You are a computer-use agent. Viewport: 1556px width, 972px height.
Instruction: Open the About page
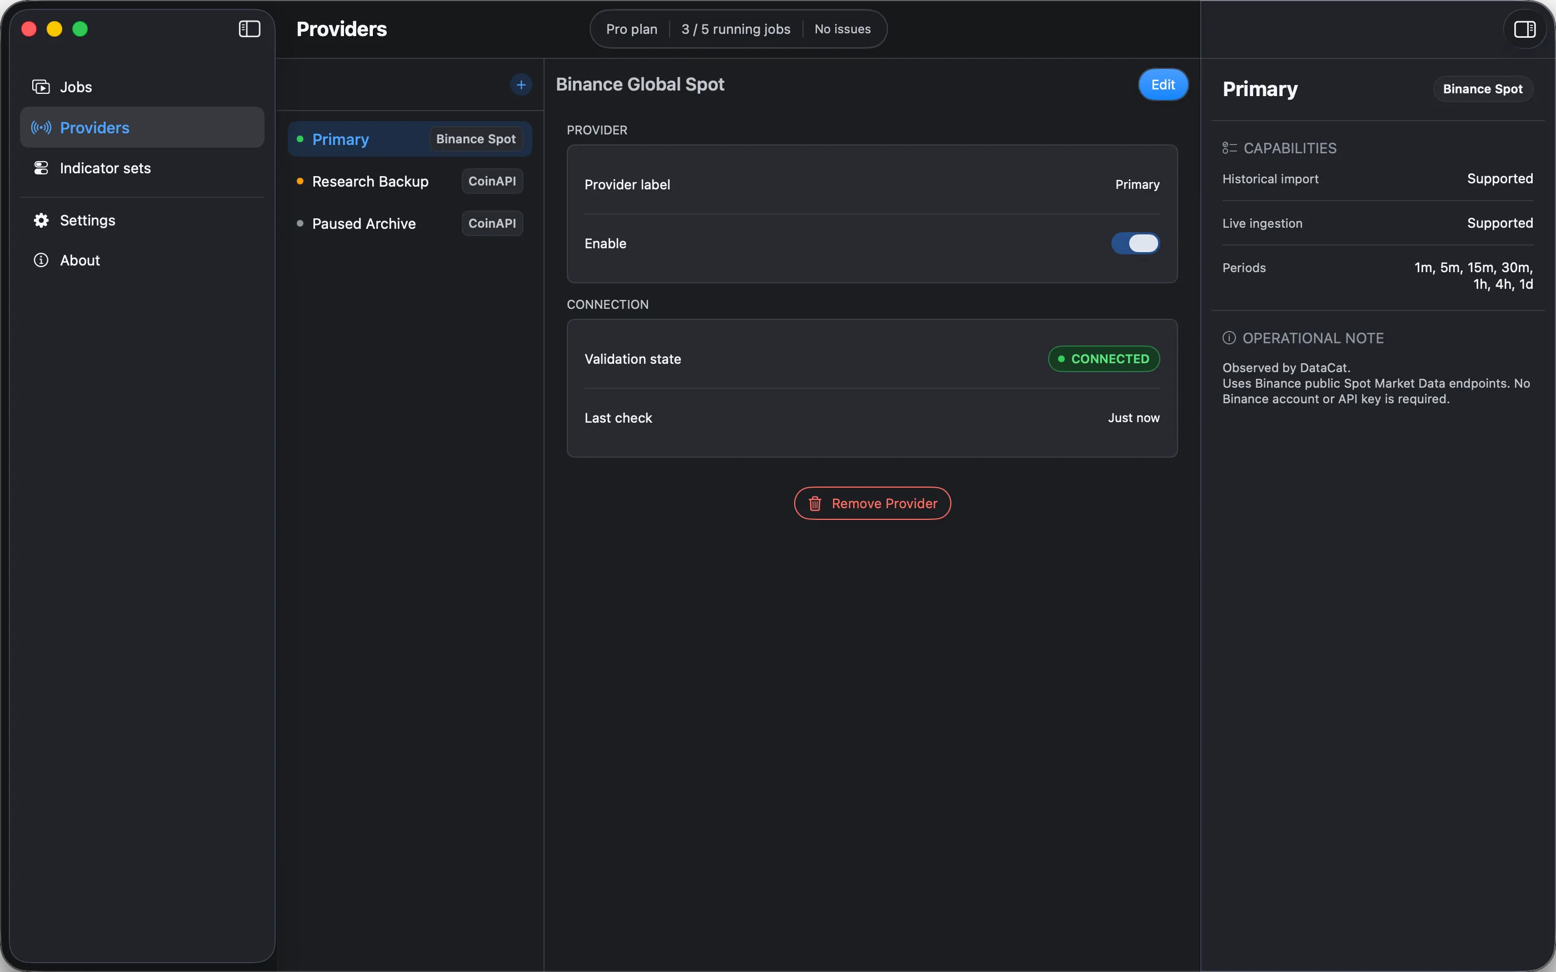142,260
